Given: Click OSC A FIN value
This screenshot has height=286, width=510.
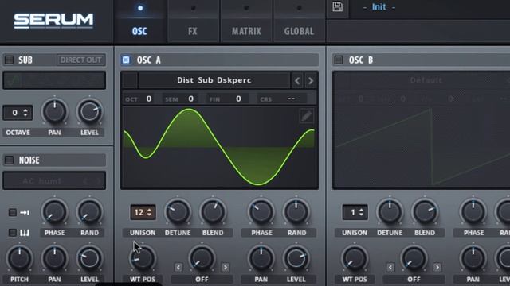Looking at the screenshot, I should 238,99.
